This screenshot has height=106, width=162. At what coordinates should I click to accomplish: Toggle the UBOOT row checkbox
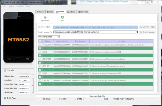point(40,55)
